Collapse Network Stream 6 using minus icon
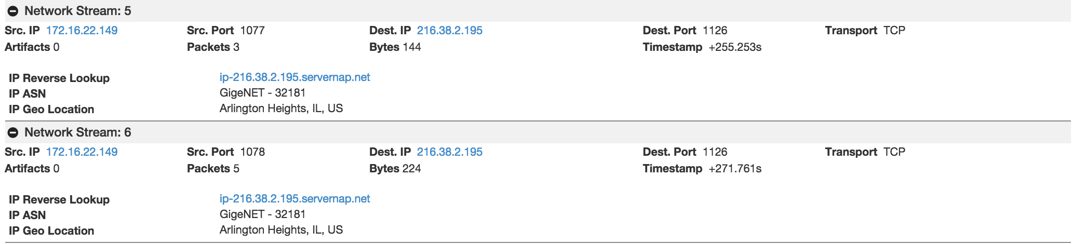The height and width of the screenshot is (244, 1072). [14, 133]
